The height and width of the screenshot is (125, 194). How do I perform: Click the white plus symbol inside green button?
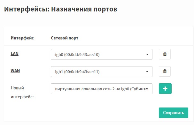(165, 88)
